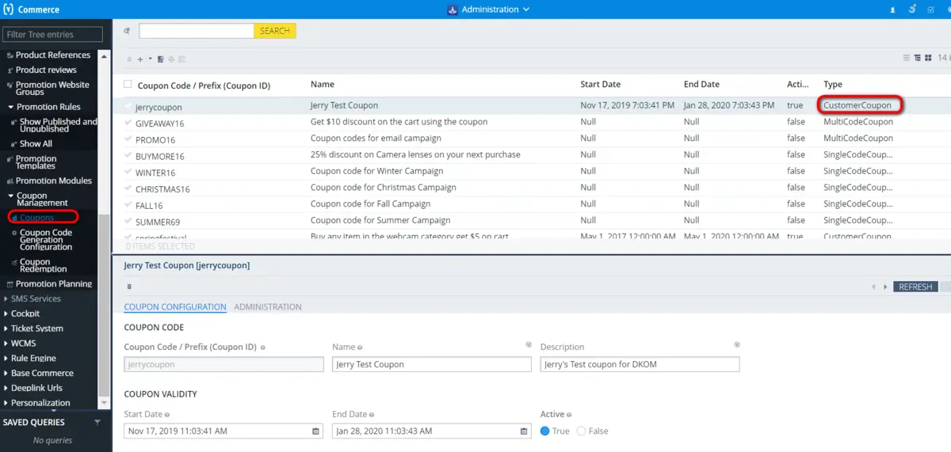Click the plus icon to create a coupon
The height and width of the screenshot is (452, 951).
pos(140,59)
